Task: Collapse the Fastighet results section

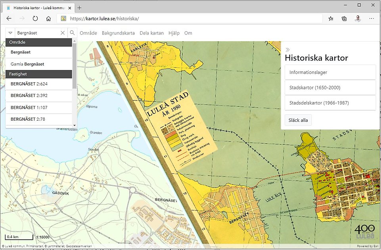Action: [38, 74]
